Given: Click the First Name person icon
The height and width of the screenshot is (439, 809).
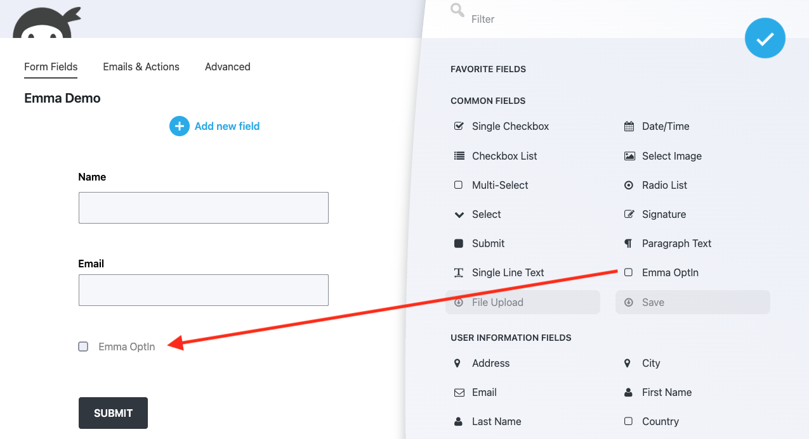Looking at the screenshot, I should [629, 392].
